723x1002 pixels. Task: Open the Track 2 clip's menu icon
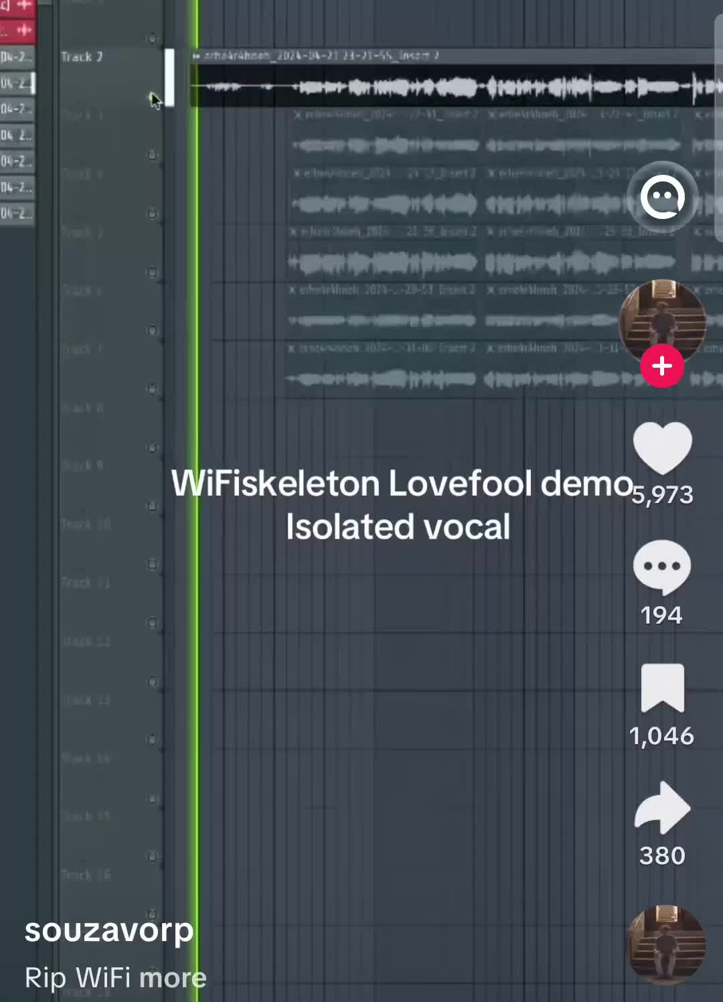(196, 56)
